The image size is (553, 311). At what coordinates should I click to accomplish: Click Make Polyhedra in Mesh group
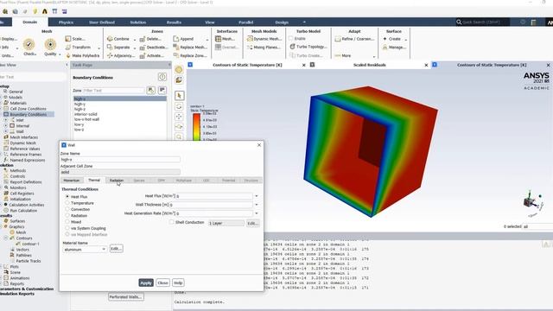[x=82, y=55]
